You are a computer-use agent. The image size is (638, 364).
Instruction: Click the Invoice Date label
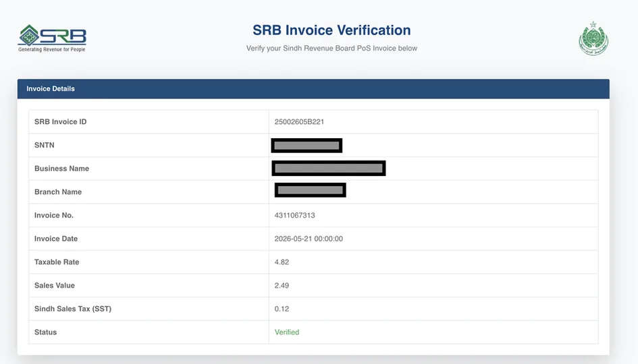click(x=56, y=239)
